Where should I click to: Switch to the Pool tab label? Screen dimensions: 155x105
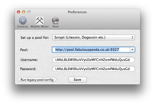pos(56,27)
